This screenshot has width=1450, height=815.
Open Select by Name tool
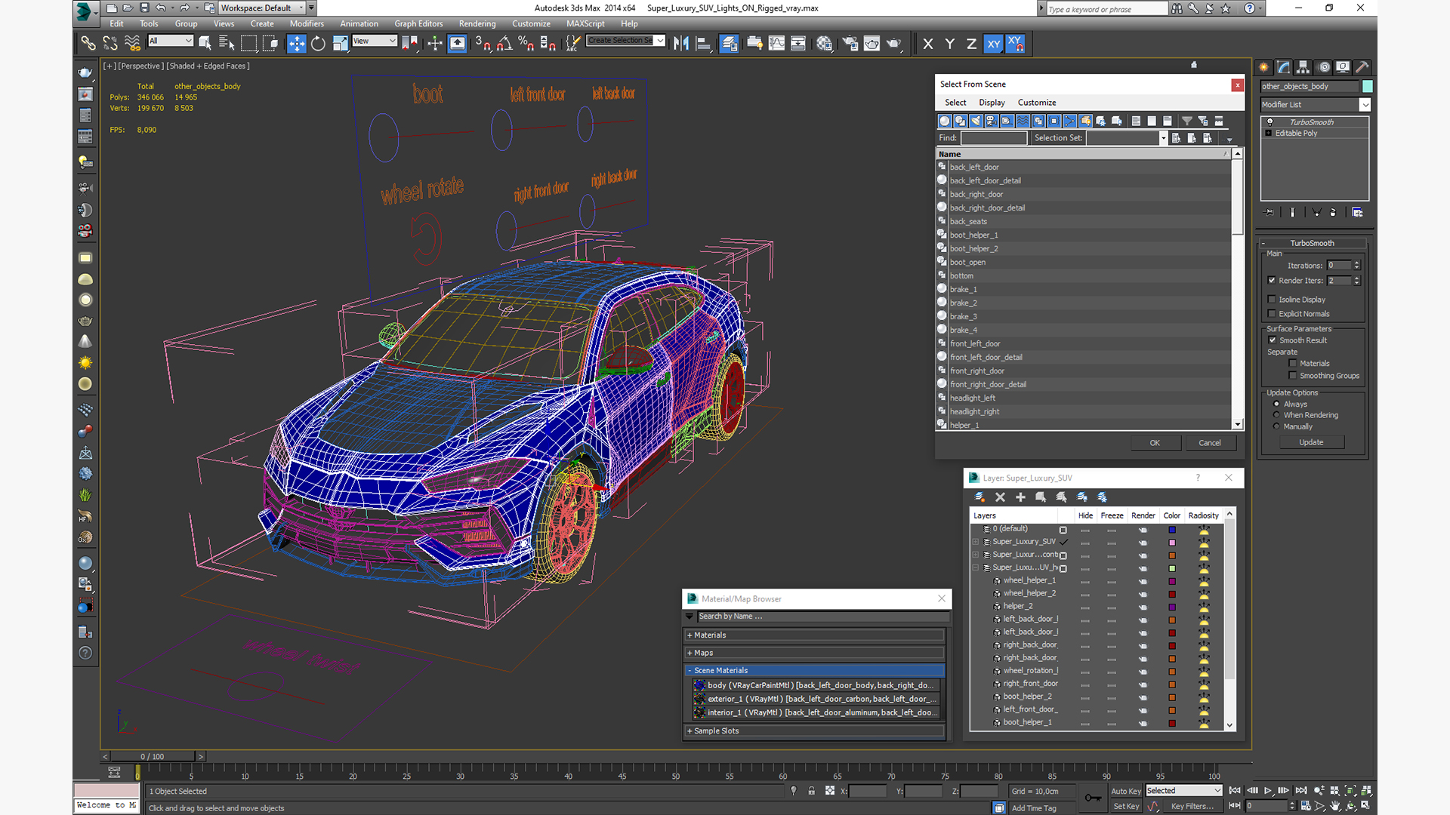click(226, 44)
